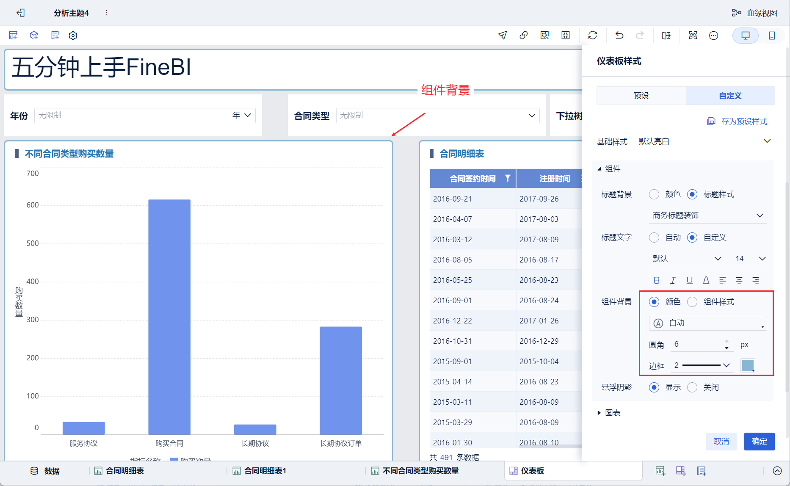Open title font color picker
790x486 pixels.
[x=706, y=280]
